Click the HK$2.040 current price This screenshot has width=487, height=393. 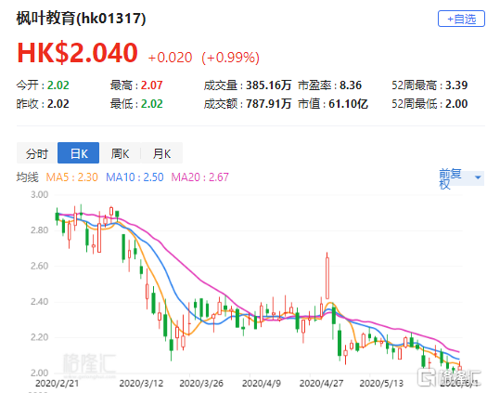click(x=77, y=53)
